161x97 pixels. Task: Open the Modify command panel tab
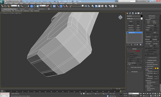click(130, 13)
